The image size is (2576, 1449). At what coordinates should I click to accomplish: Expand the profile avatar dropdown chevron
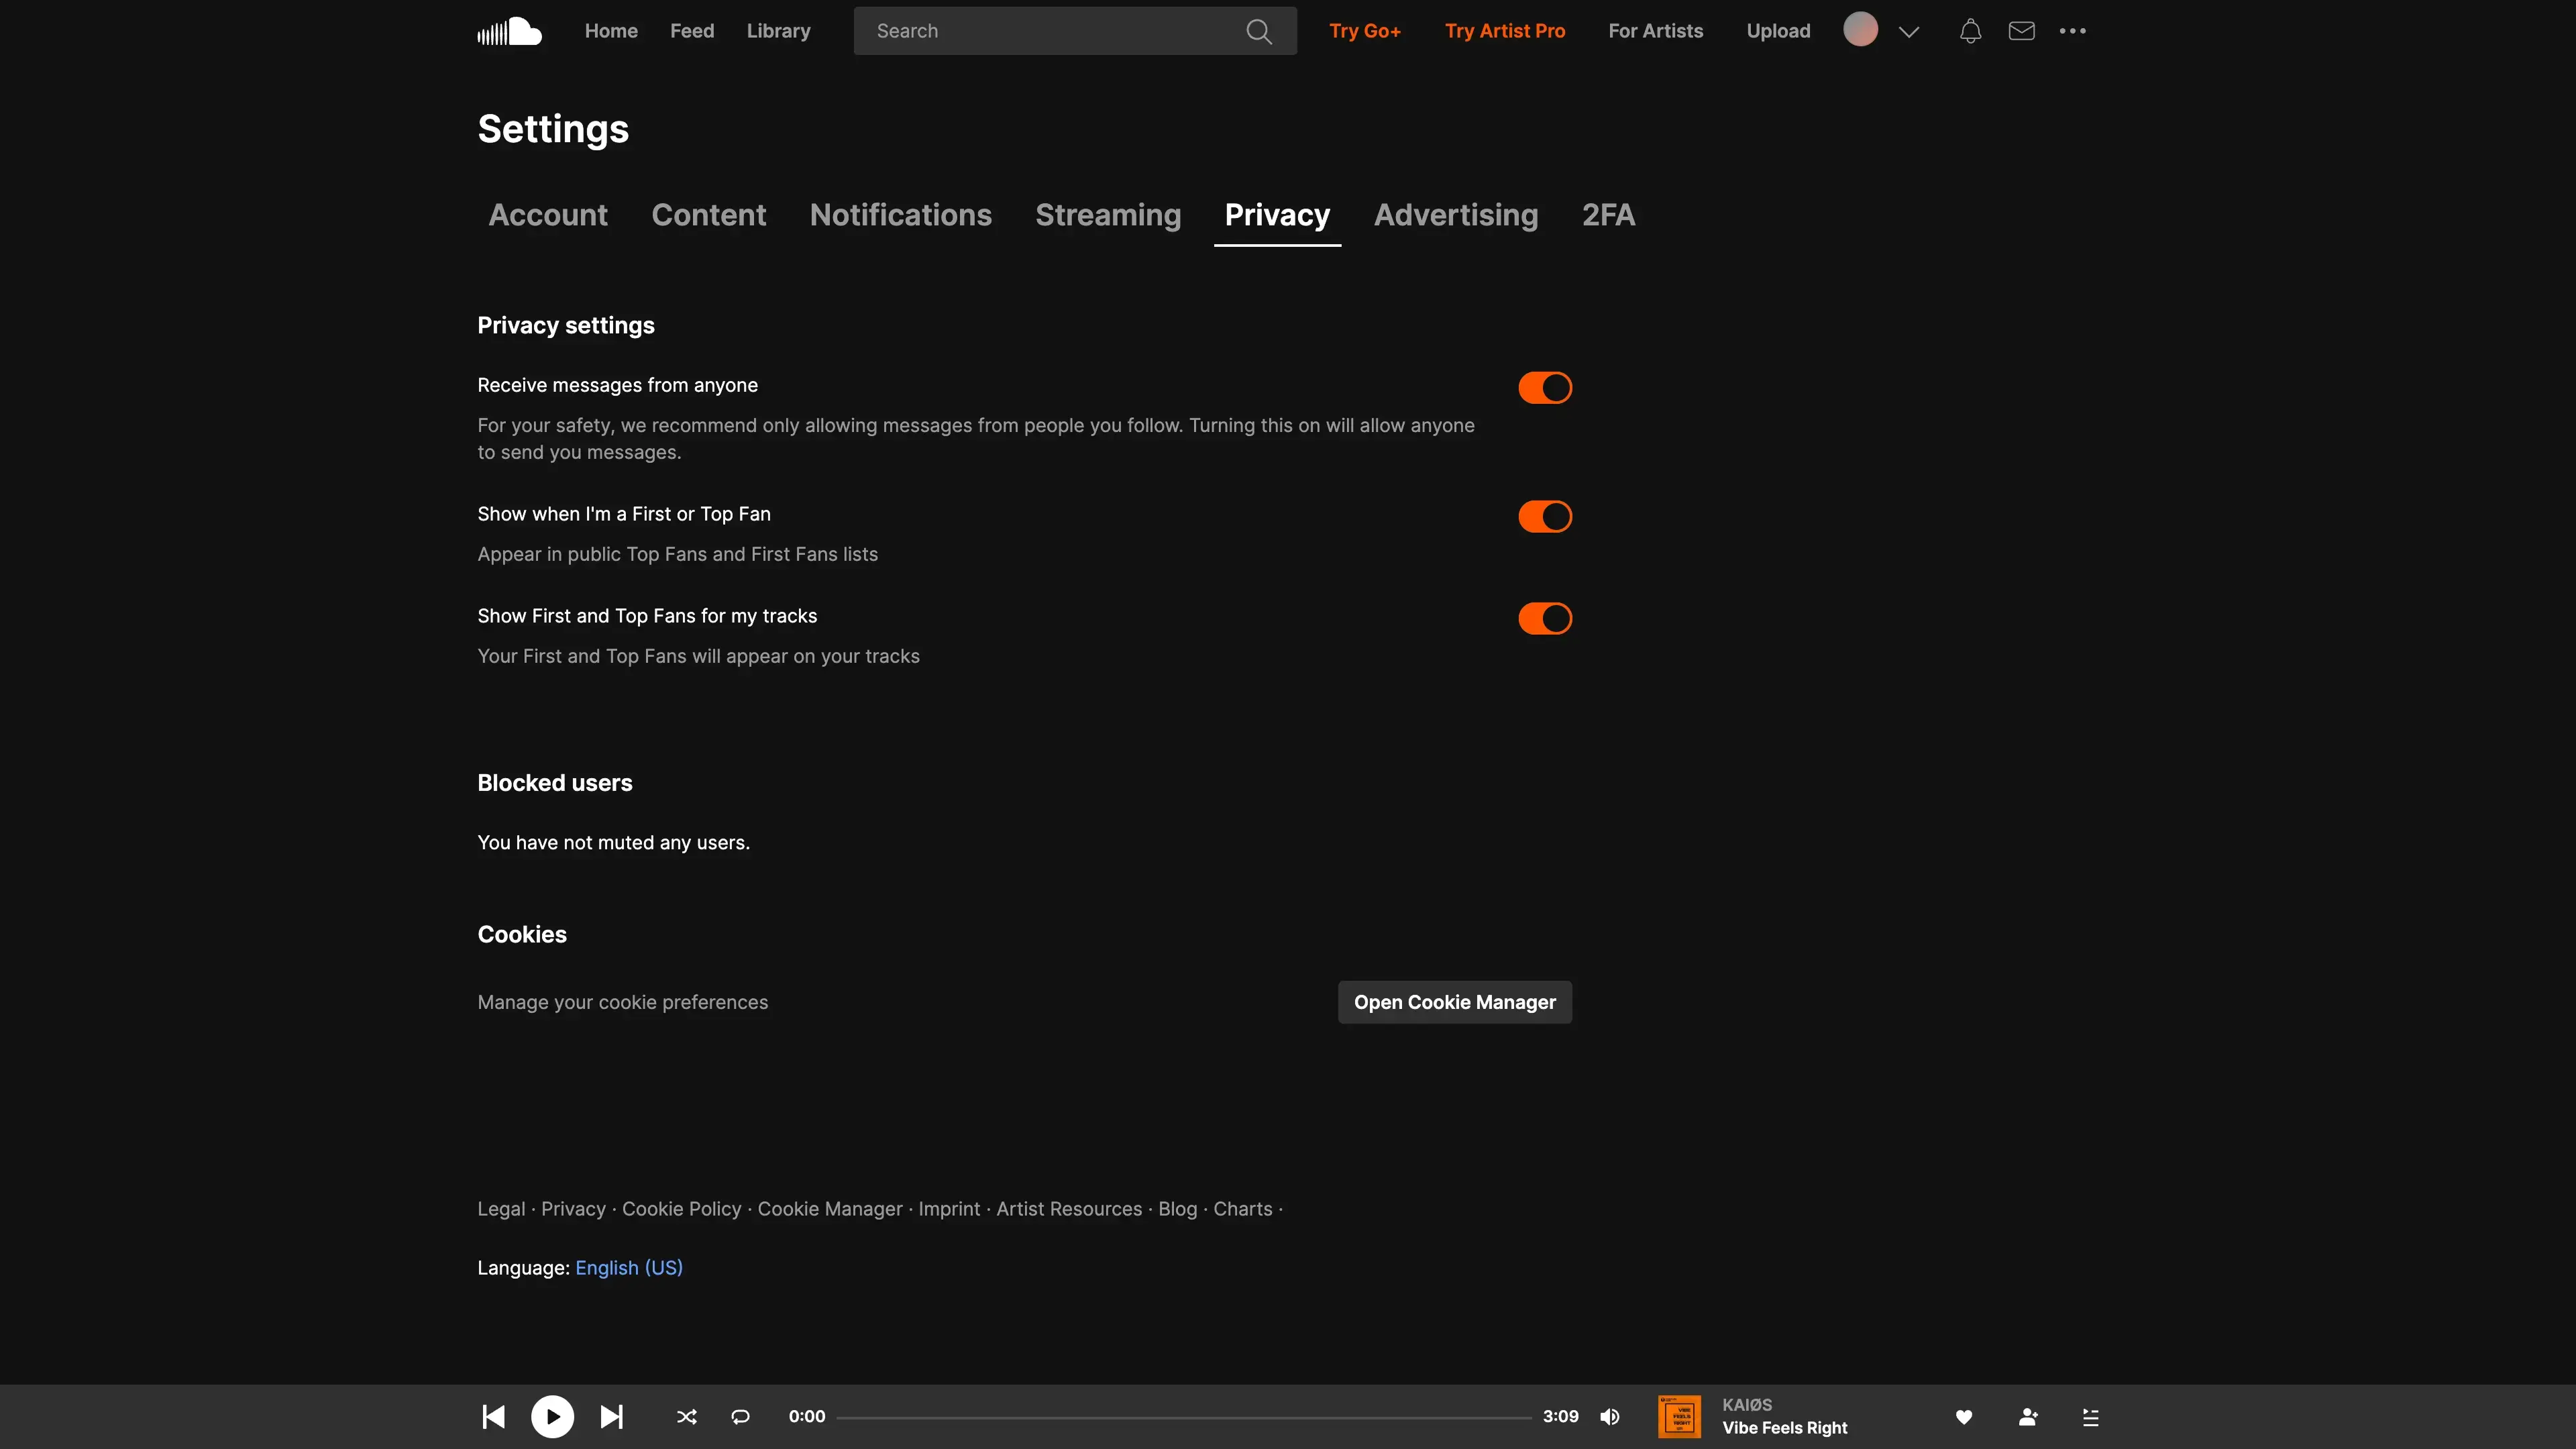point(1908,31)
